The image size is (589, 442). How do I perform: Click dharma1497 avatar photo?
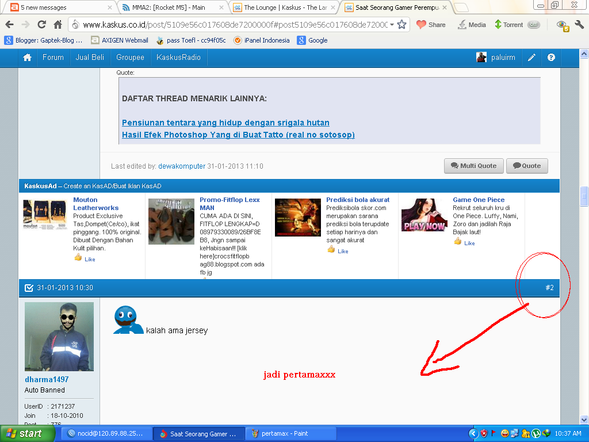(59, 336)
